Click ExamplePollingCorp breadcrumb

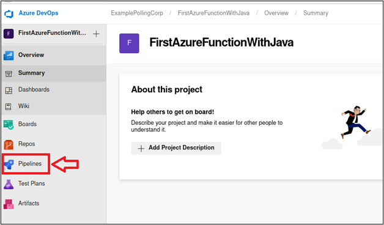click(137, 13)
